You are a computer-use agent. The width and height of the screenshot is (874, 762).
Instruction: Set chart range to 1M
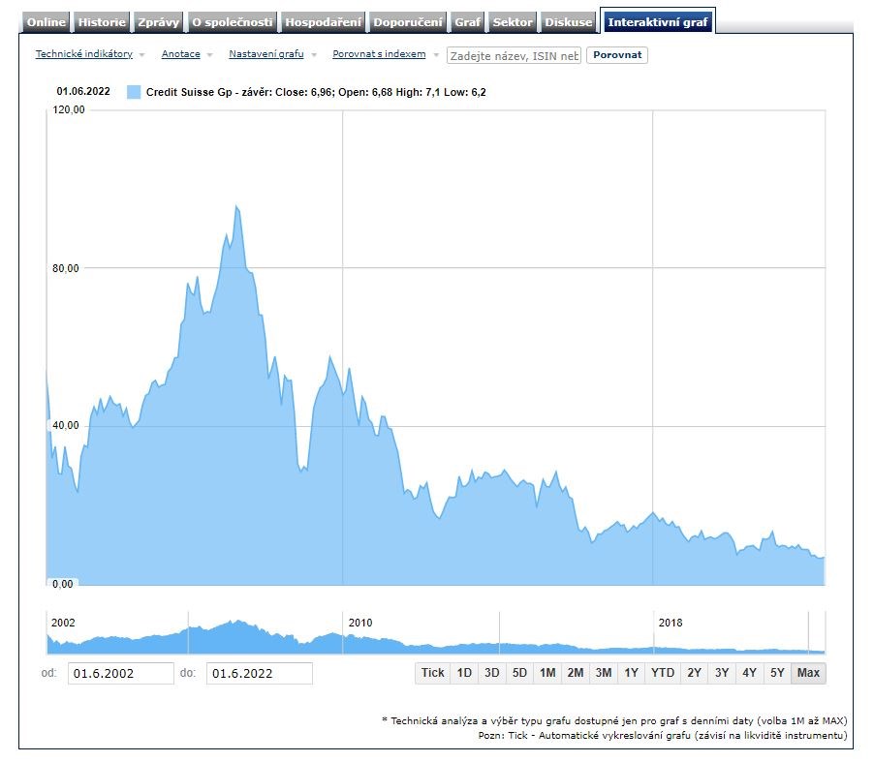[x=547, y=673]
